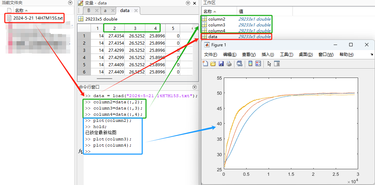The width and height of the screenshot is (375, 185).
Task: Click the 值 column header in Workspace
Action: 241,11
